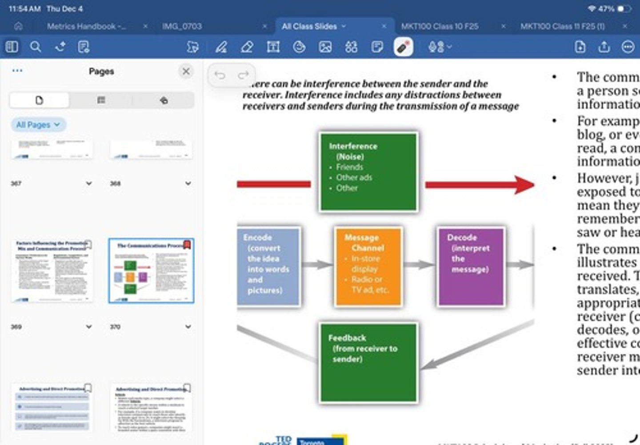Choose the Text box tool
Screen dimensions: 640x445
pyautogui.click(x=273, y=47)
